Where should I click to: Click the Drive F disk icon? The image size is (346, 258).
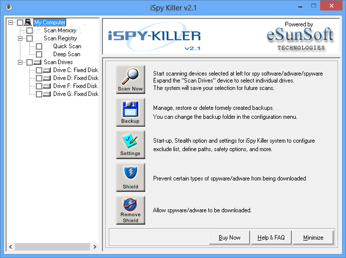click(47, 86)
